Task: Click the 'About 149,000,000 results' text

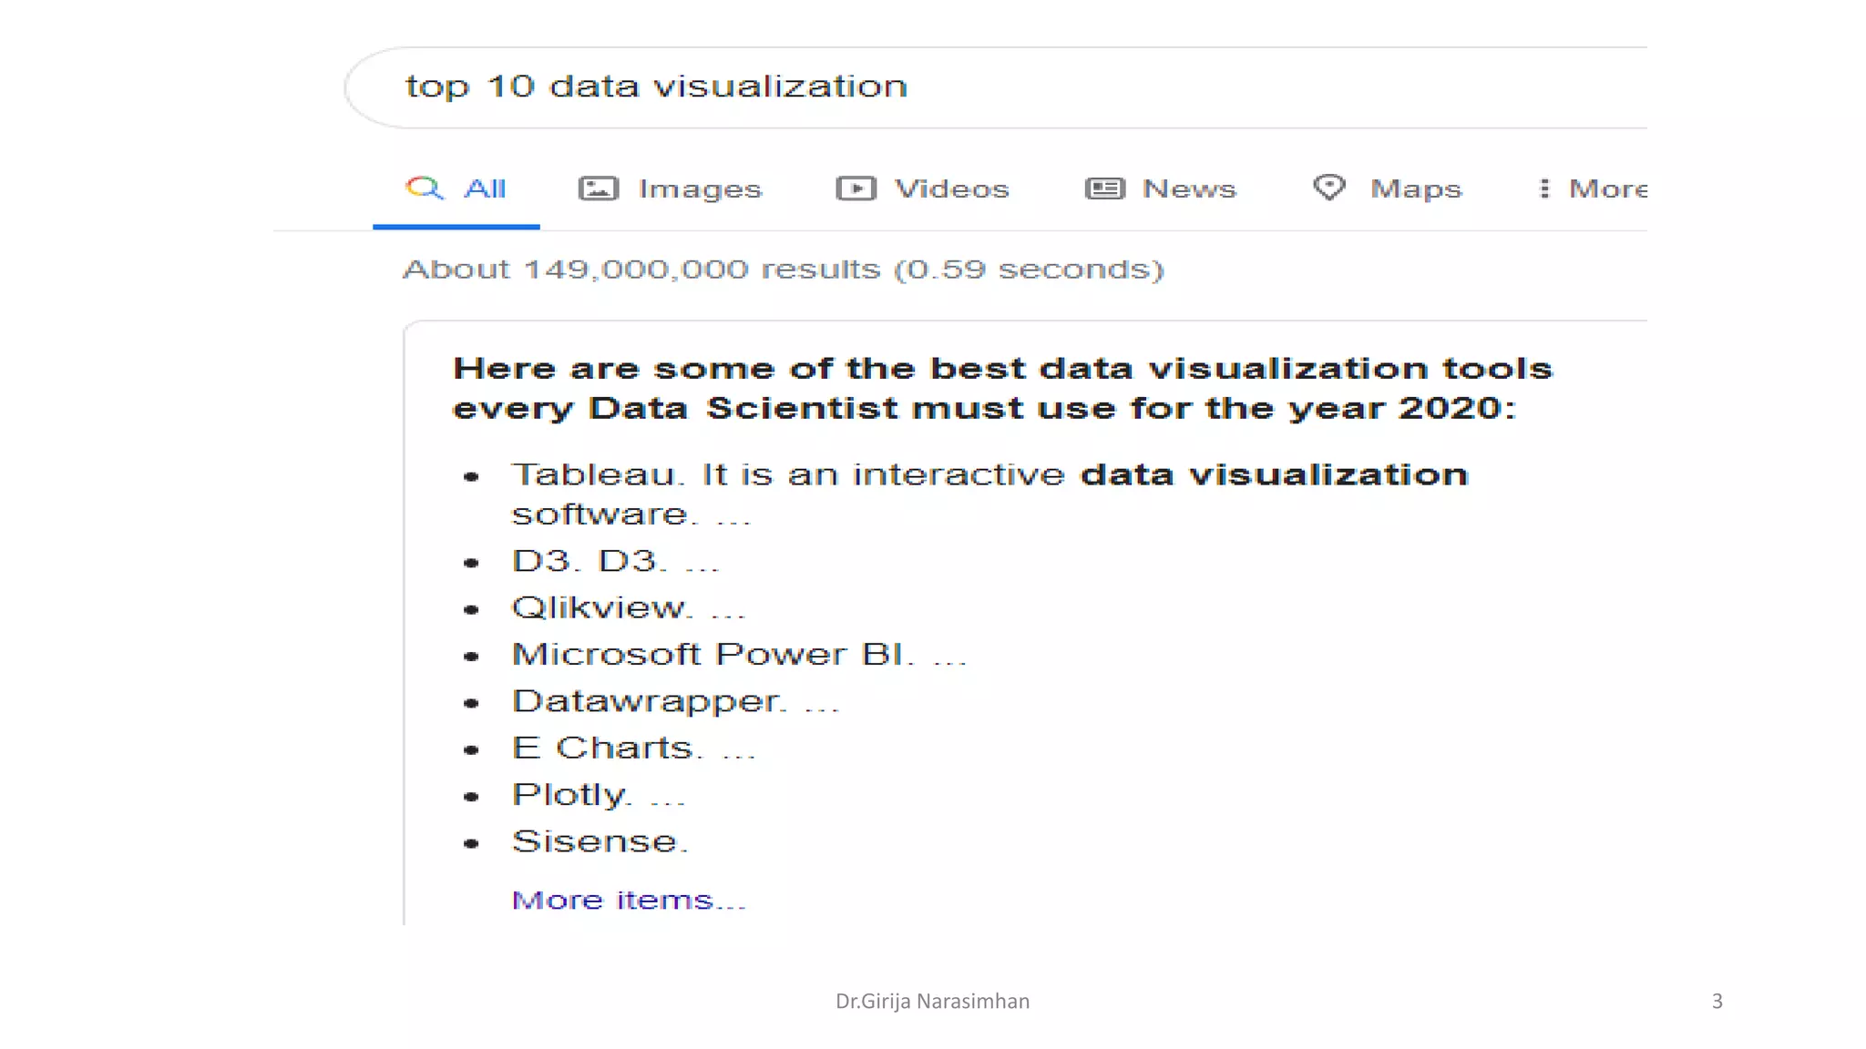Action: point(784,270)
